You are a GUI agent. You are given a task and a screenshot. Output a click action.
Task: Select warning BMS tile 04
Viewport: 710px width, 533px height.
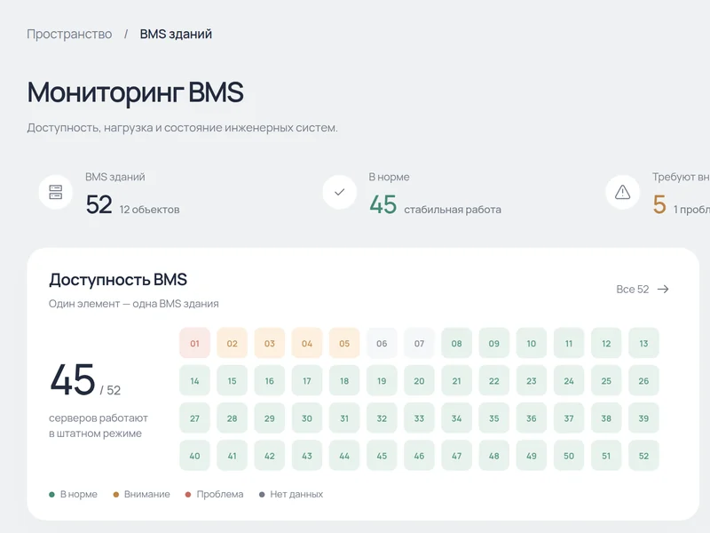(x=307, y=343)
